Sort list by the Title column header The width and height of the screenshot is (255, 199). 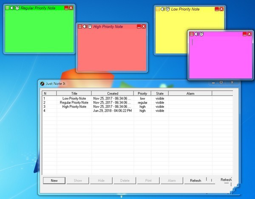74,93
